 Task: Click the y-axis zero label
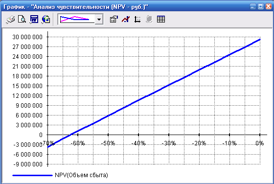tap(41, 135)
